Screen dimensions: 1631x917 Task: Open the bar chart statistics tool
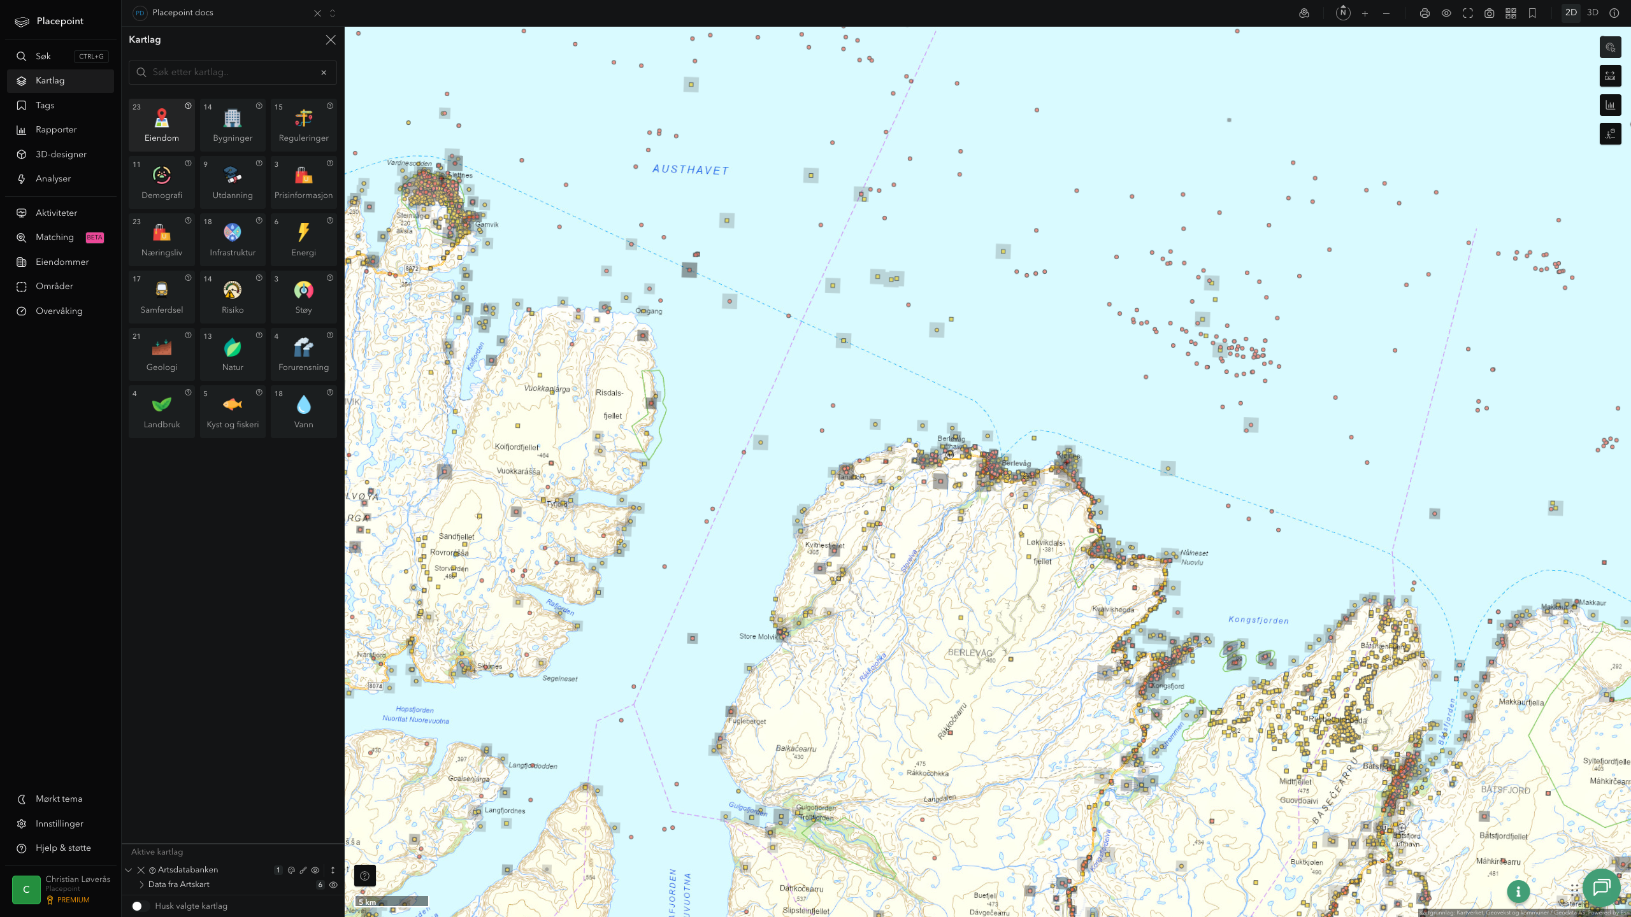coord(1610,105)
